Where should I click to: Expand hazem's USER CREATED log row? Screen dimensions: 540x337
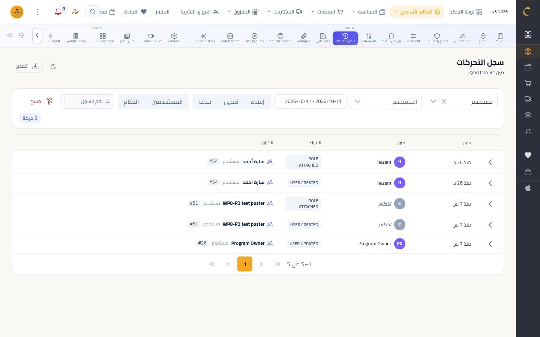[x=490, y=183]
